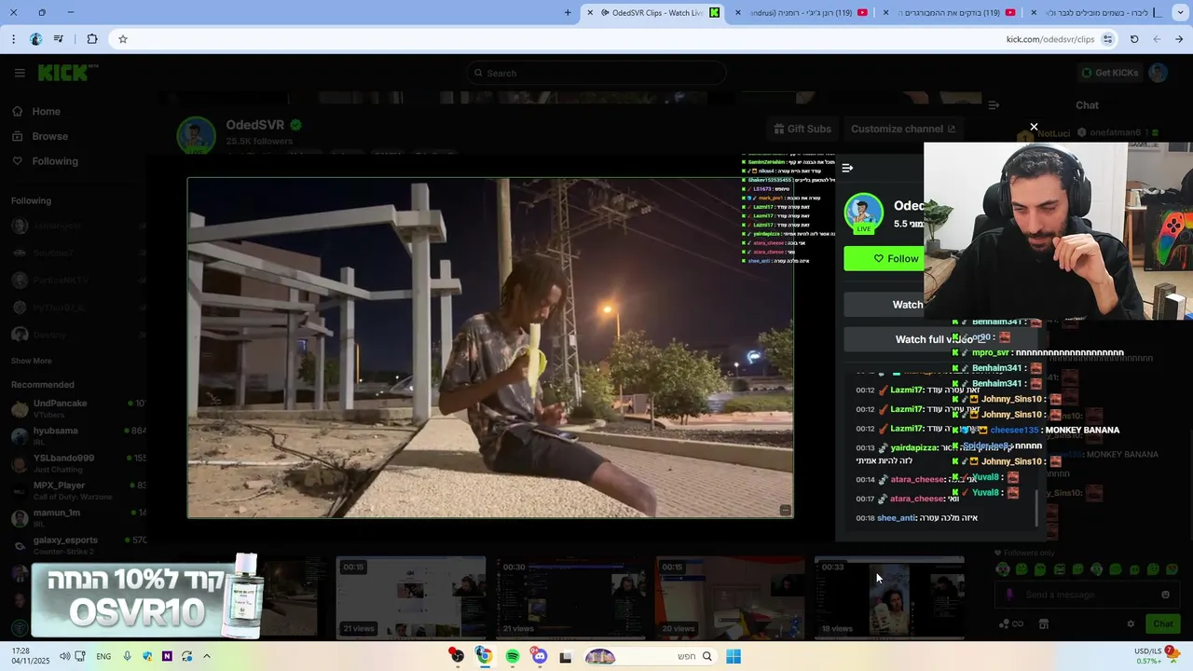The image size is (1193, 671).
Task: Open Windows Start button
Action: (734, 656)
